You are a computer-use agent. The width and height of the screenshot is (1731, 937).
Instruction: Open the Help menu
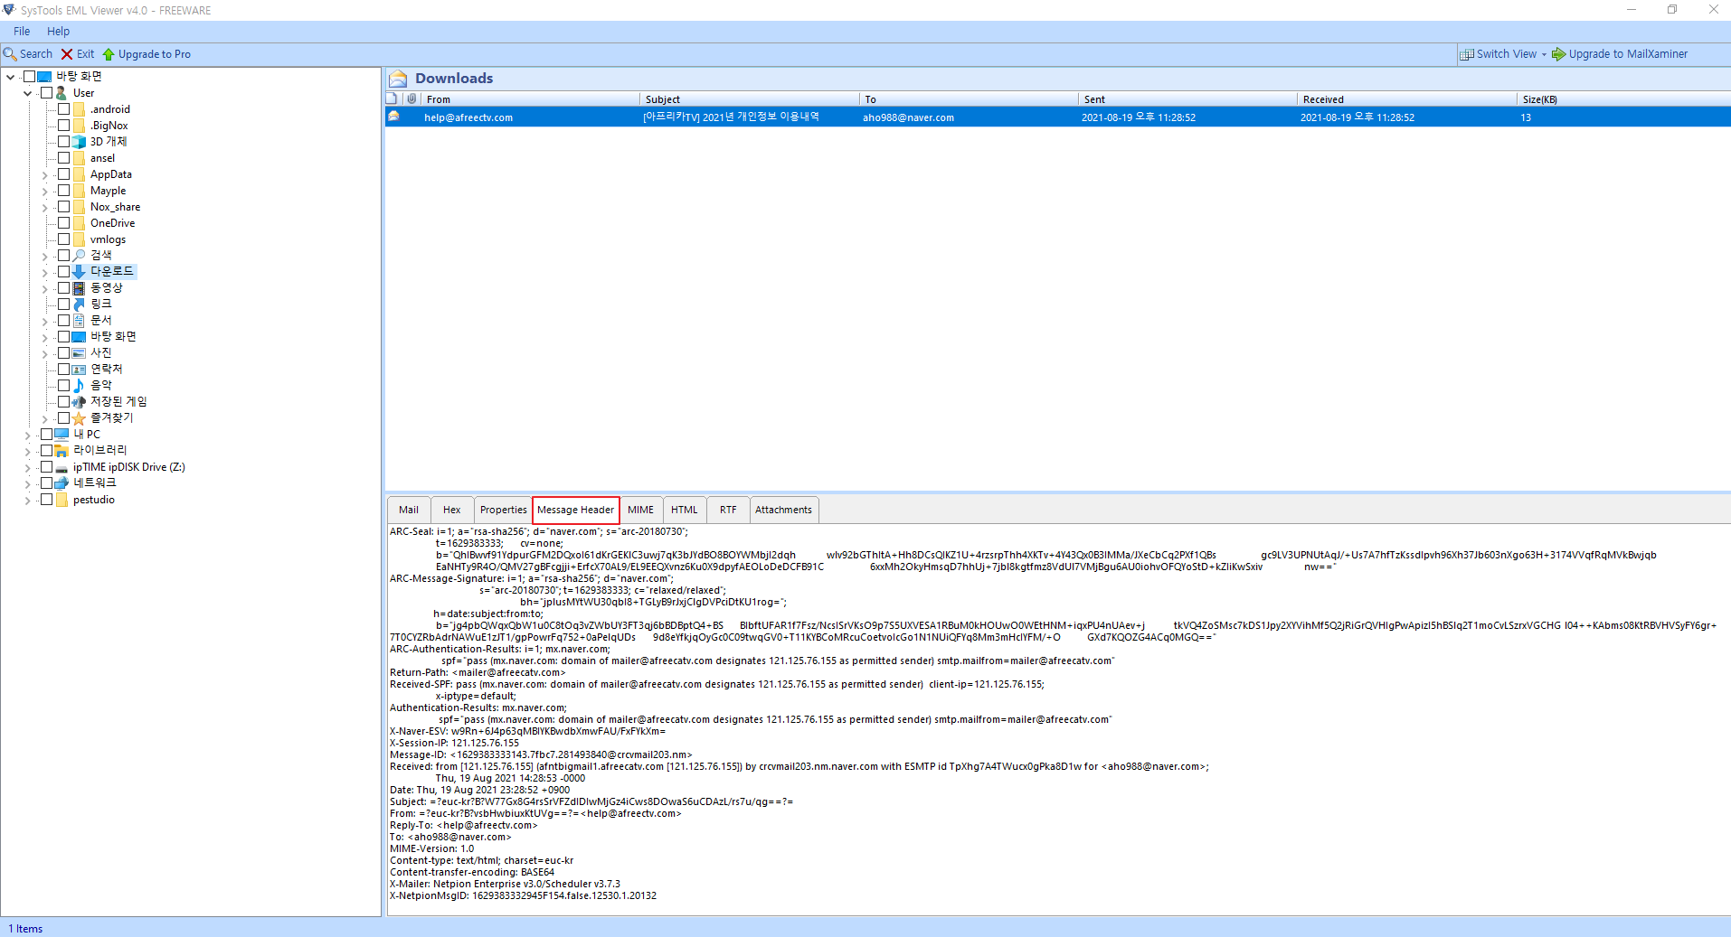pos(58,31)
